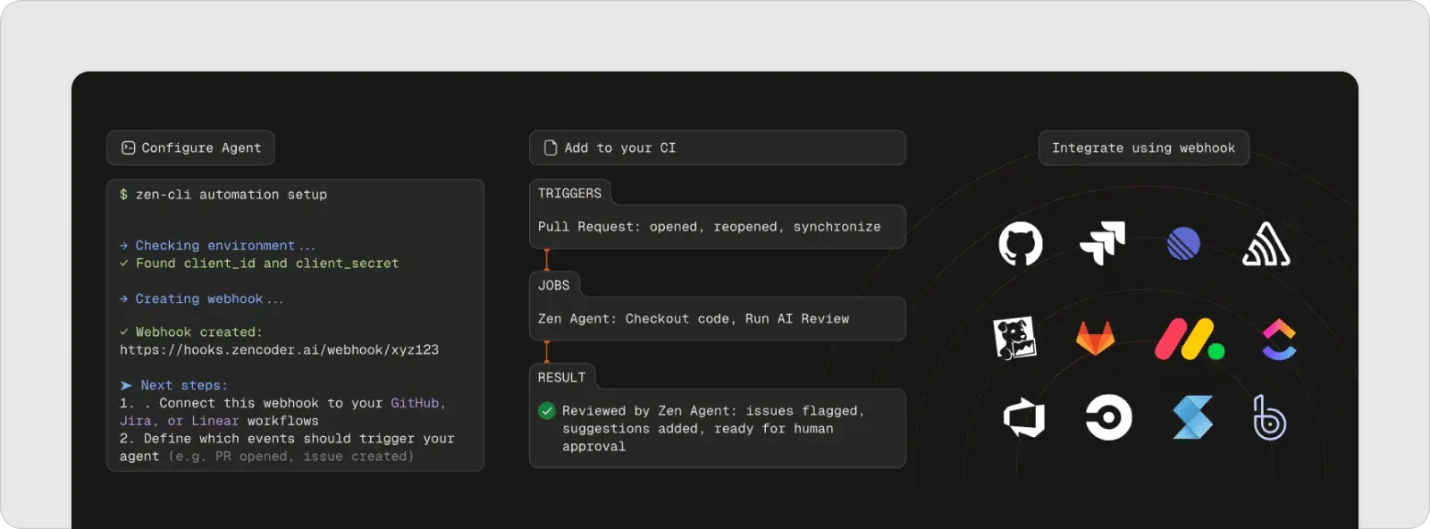Click the terminal icon in Configure Agent
Viewport: 1430px width, 529px height.
[x=129, y=148]
